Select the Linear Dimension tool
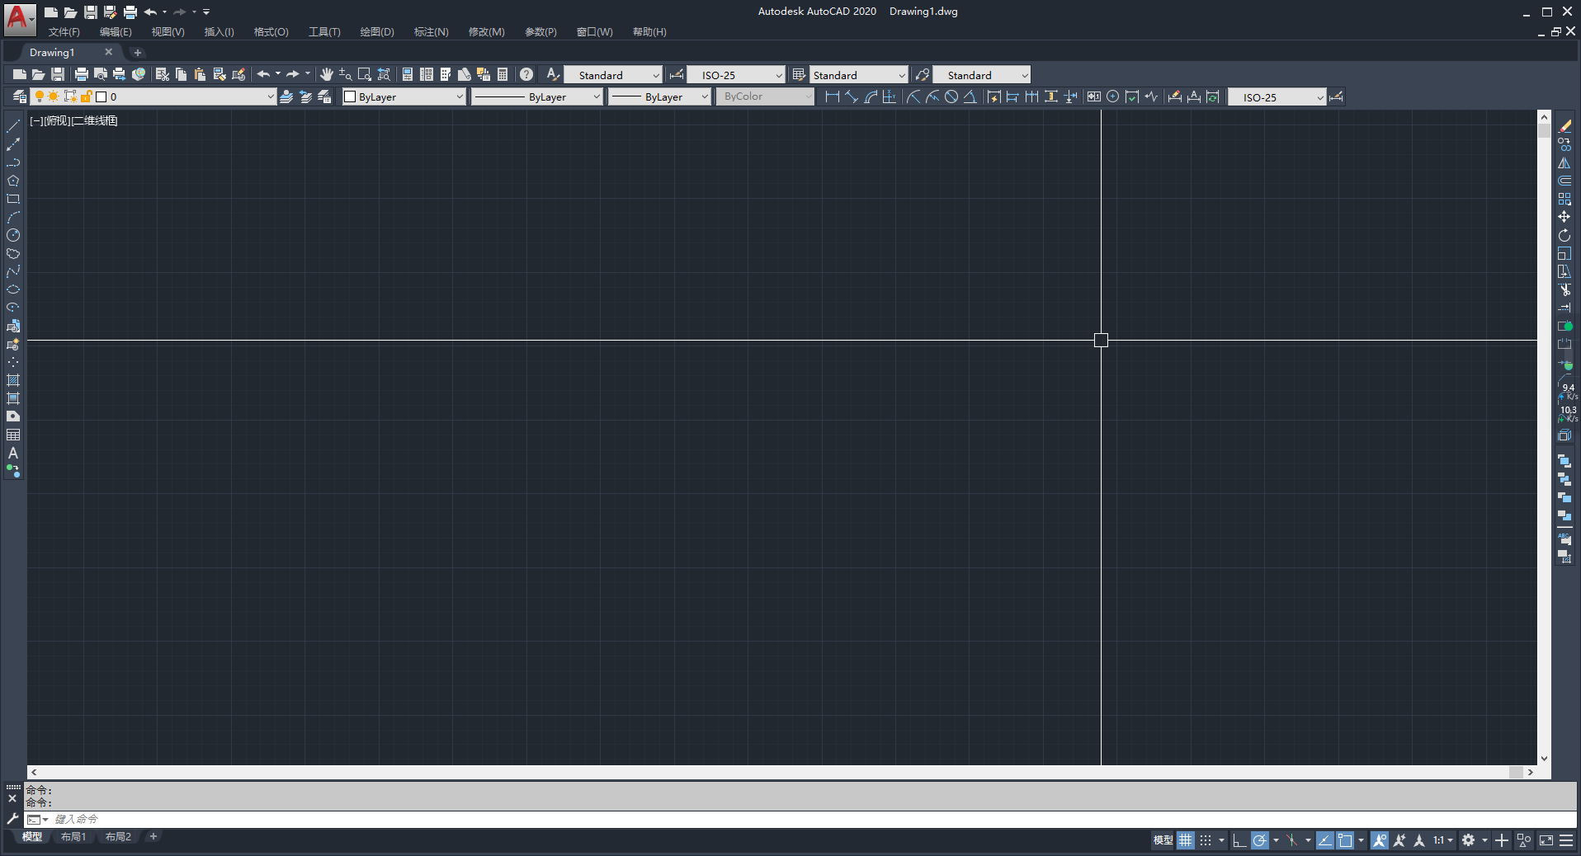The width and height of the screenshot is (1581, 856). click(832, 96)
